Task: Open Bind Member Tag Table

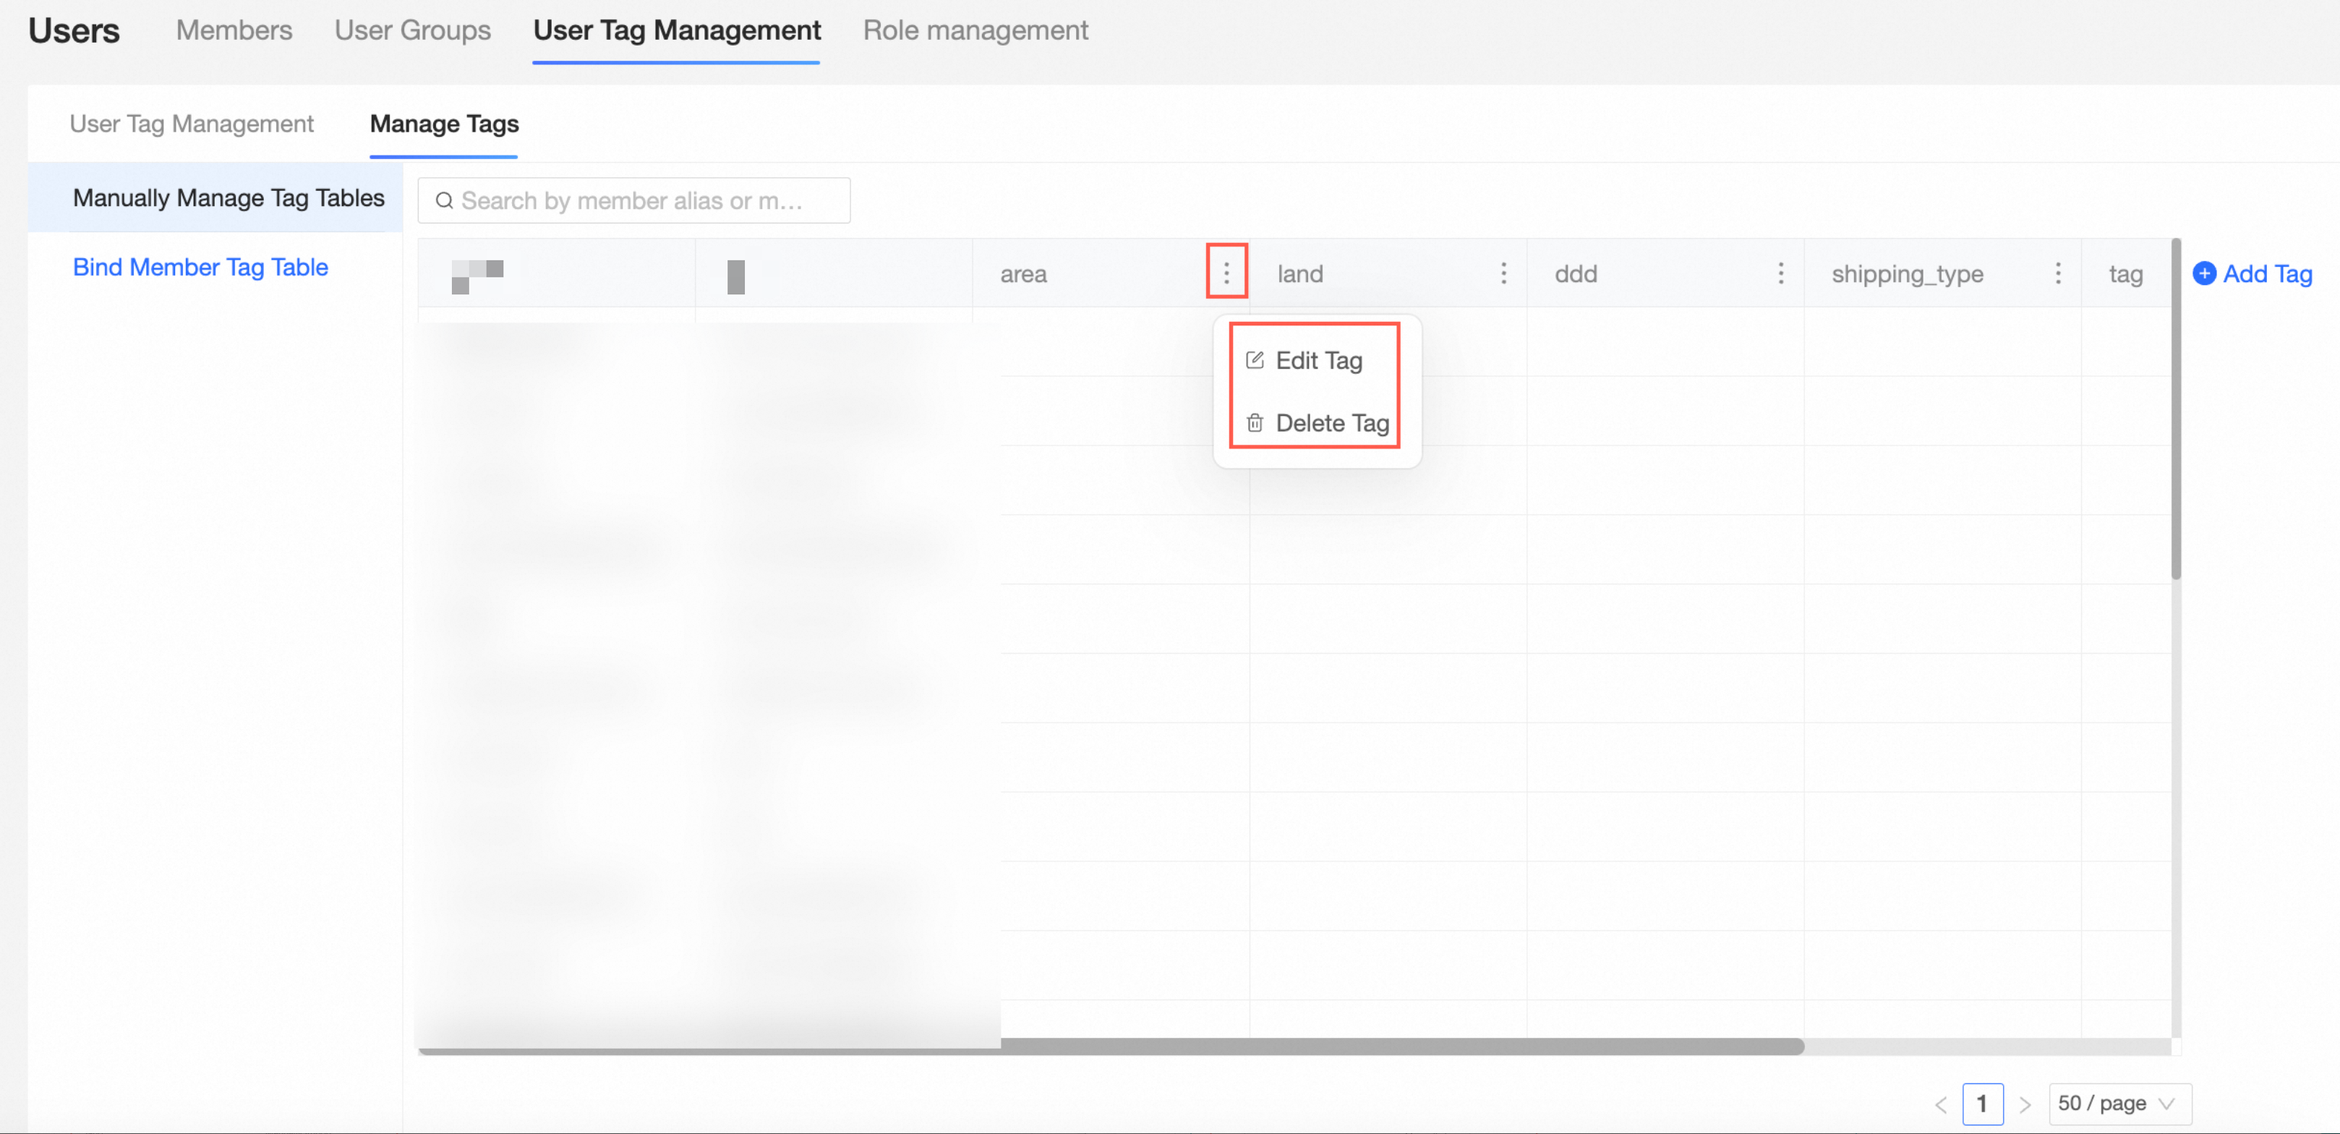Action: pyautogui.click(x=200, y=267)
